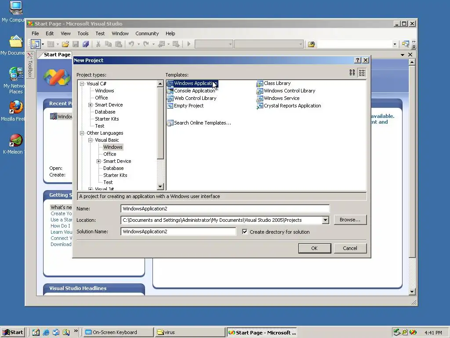Click into the project Name field
Viewport: 450px width, 338px height.
point(225,209)
